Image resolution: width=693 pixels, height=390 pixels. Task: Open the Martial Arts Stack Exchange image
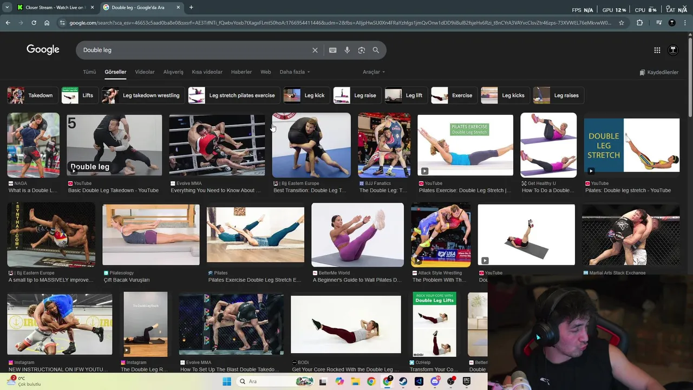(631, 235)
